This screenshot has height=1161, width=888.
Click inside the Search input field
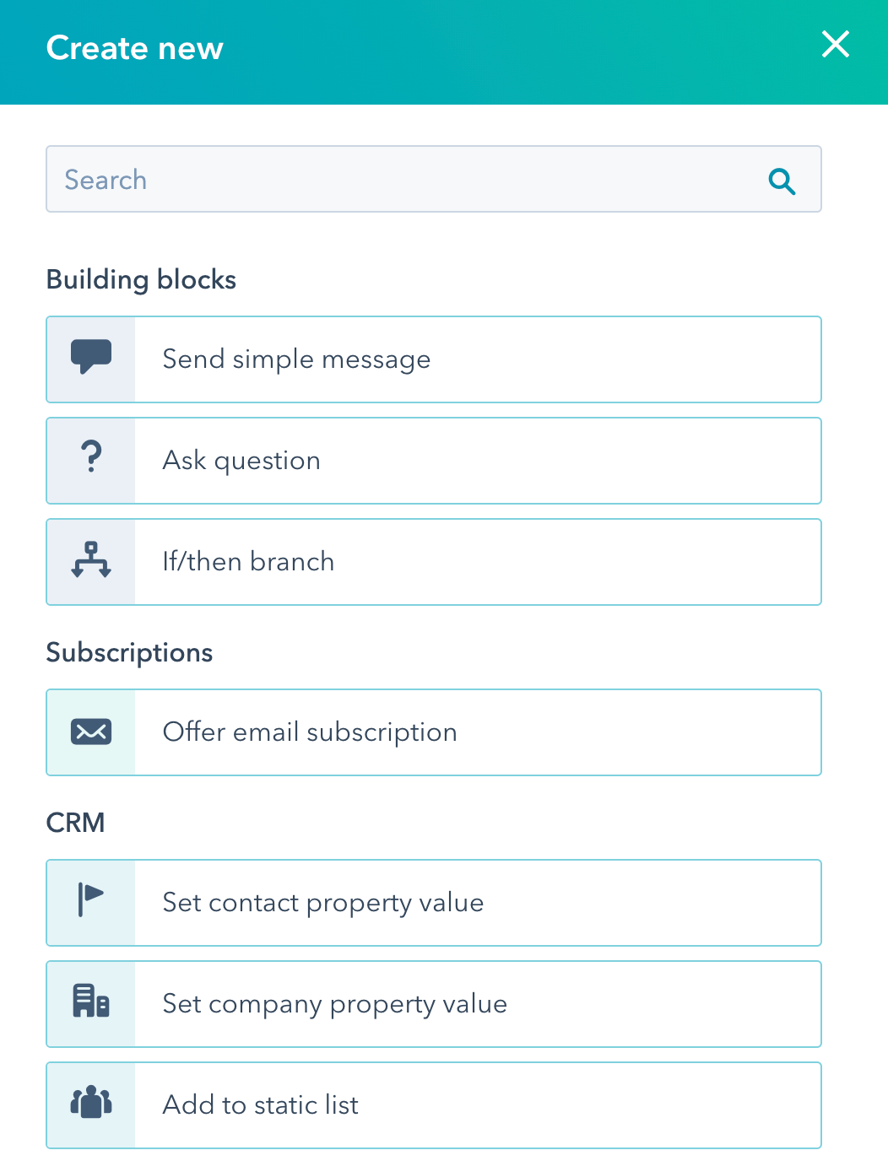pos(338,180)
